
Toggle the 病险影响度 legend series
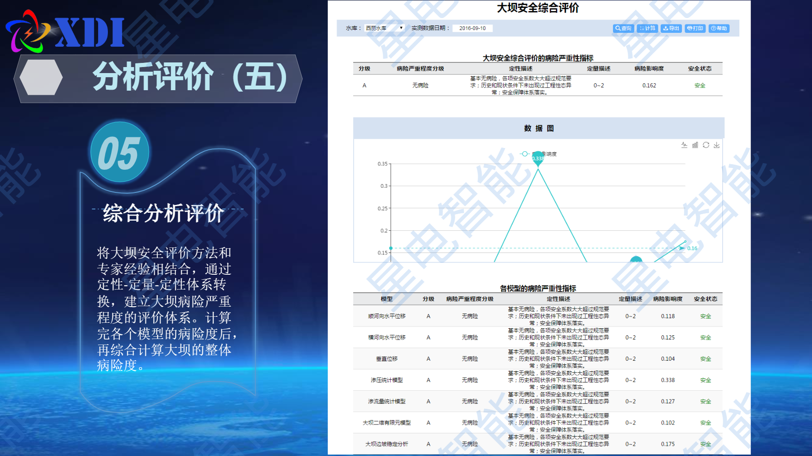pos(538,154)
